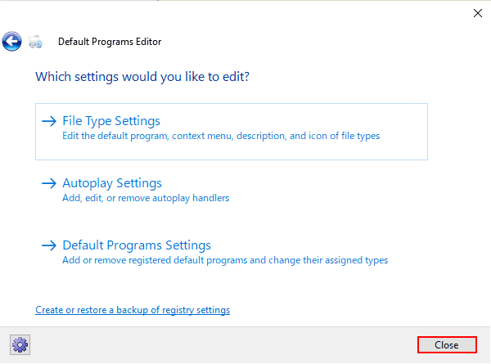Viewport: 491px width, 364px height.
Task: Select 'Edit the default program, context menu' description
Action: [x=221, y=136]
